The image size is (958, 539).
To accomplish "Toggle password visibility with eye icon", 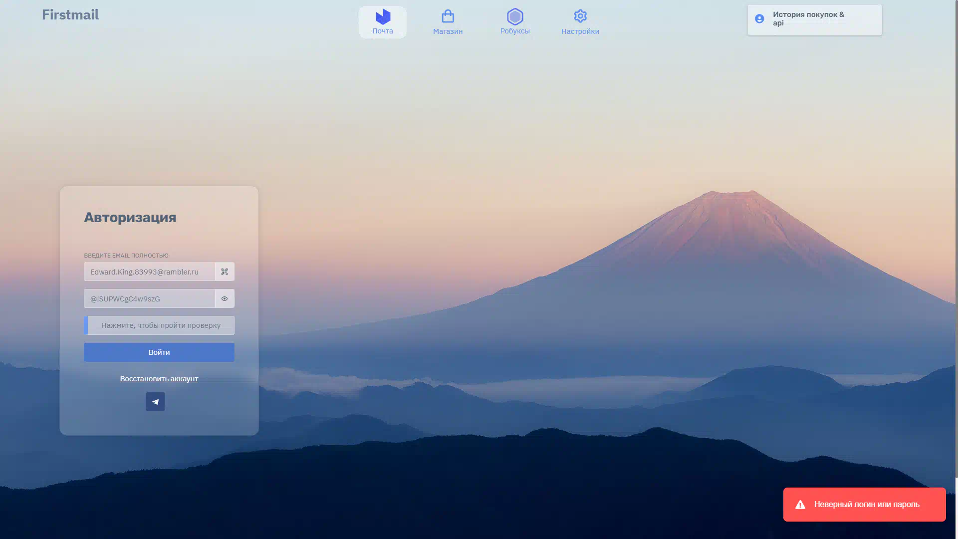I will [225, 299].
